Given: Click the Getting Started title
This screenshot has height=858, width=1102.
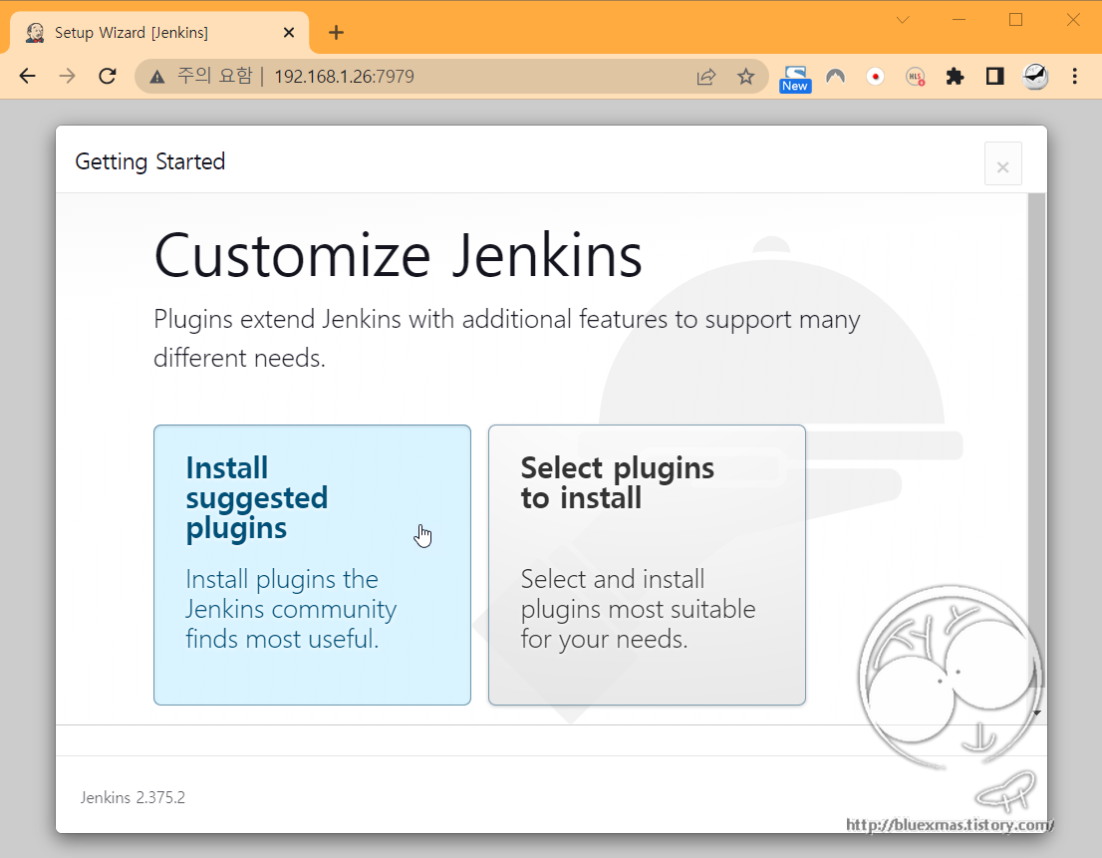Looking at the screenshot, I should coord(150,161).
